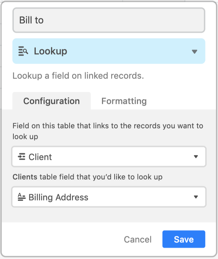Expand the Billing Address dropdown arrow
218x259 pixels.
(x=196, y=197)
